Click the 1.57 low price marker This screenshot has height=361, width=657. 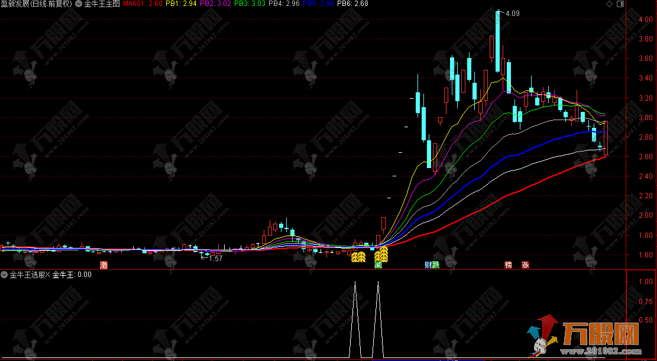pyautogui.click(x=215, y=259)
